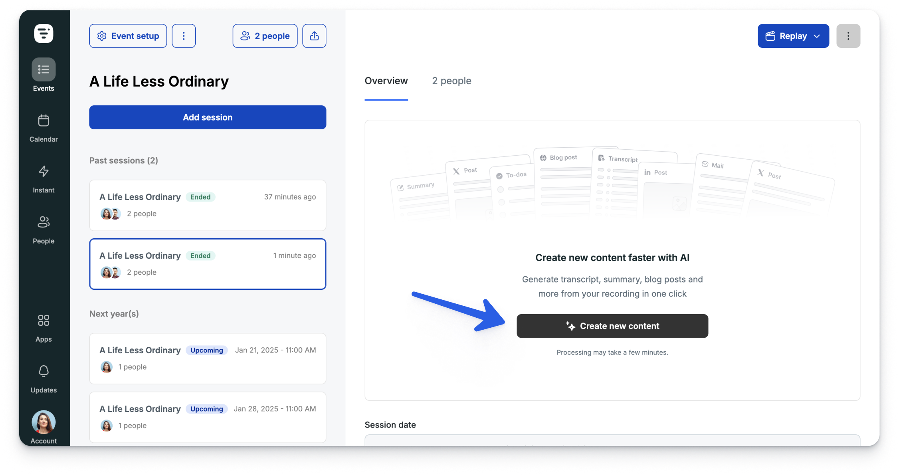Go to Instant meetings in sidebar
899x475 pixels.
(x=44, y=179)
